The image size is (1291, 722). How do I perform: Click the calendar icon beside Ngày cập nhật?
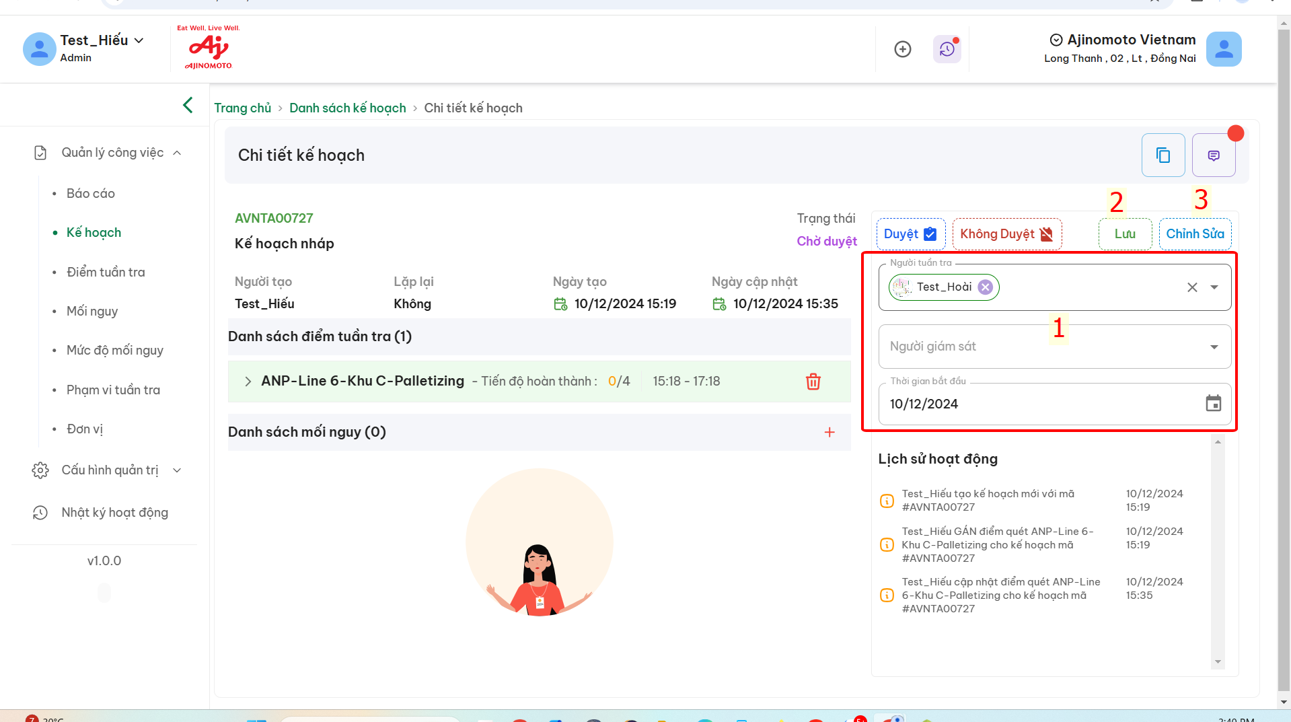(719, 304)
